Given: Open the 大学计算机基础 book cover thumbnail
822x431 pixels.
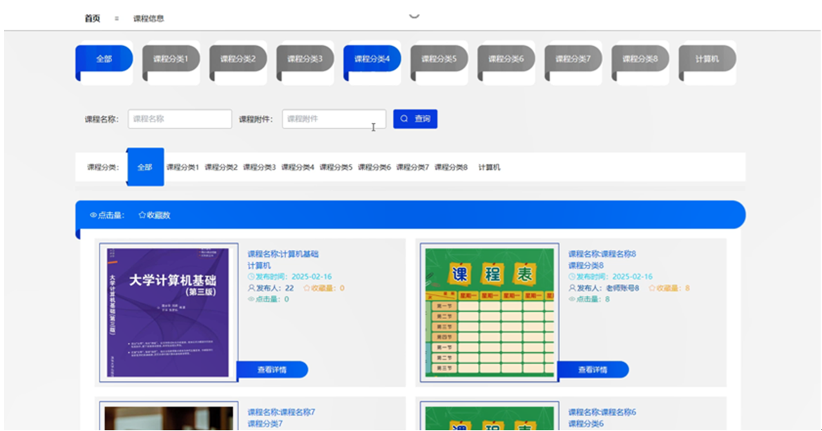Looking at the screenshot, I should coord(169,312).
